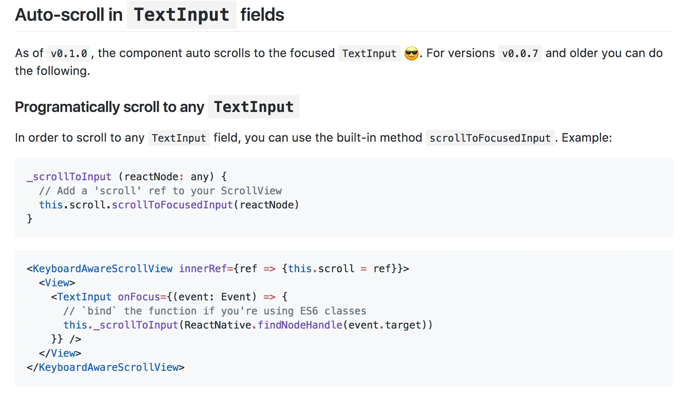Click the 'Auto-scroll in TextInput fields' heading
The width and height of the screenshot is (700, 399).
tap(149, 15)
